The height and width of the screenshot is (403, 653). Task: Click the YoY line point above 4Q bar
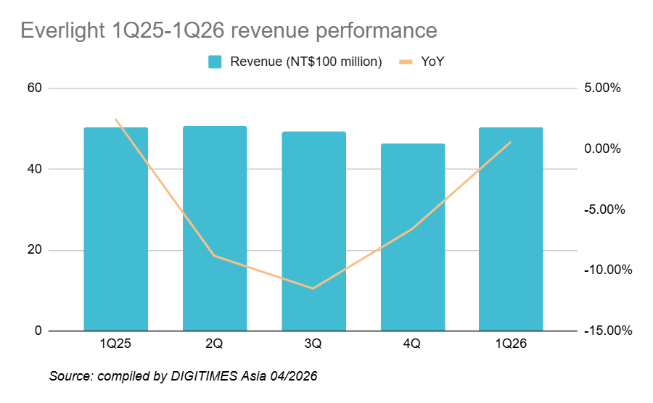(412, 229)
